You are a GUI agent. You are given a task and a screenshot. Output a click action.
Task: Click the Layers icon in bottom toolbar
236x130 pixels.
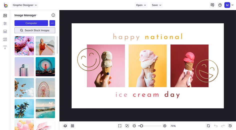coord(65,126)
